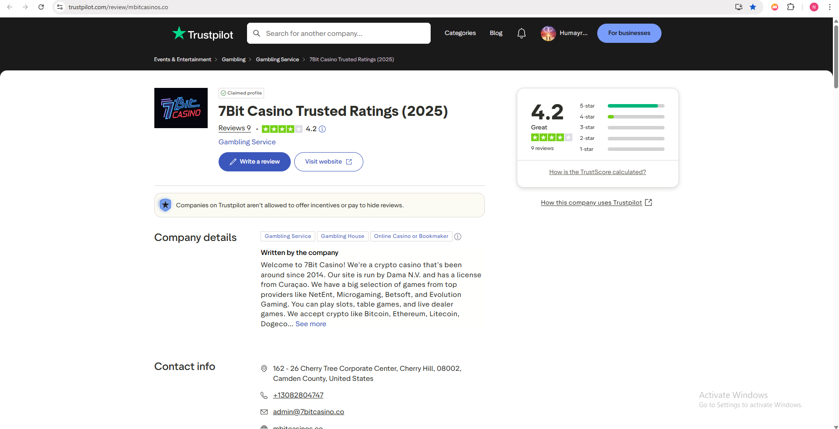Click the email envelope icon
The height and width of the screenshot is (429, 839).
point(264,412)
